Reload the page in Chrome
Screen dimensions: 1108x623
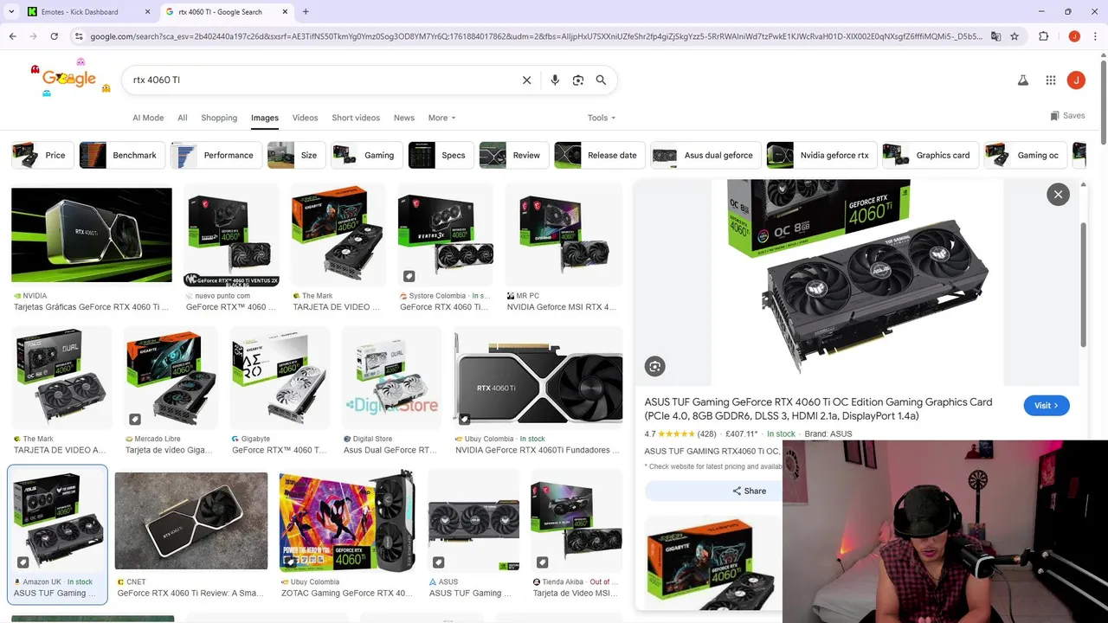tap(54, 36)
